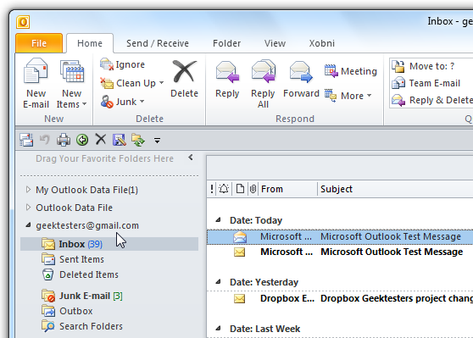Open Search Folders
473x338 pixels.
[82, 326]
